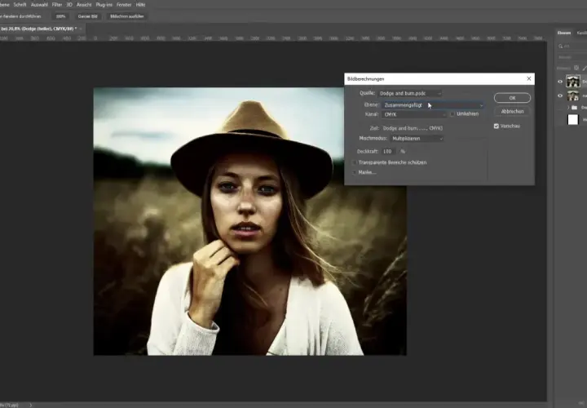Click the lock transparent pixels icon
Image resolution: width=587 pixels, height=408 pixels.
coord(576,68)
